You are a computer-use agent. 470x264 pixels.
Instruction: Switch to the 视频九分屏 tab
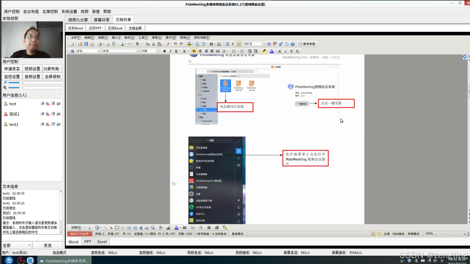(x=78, y=20)
